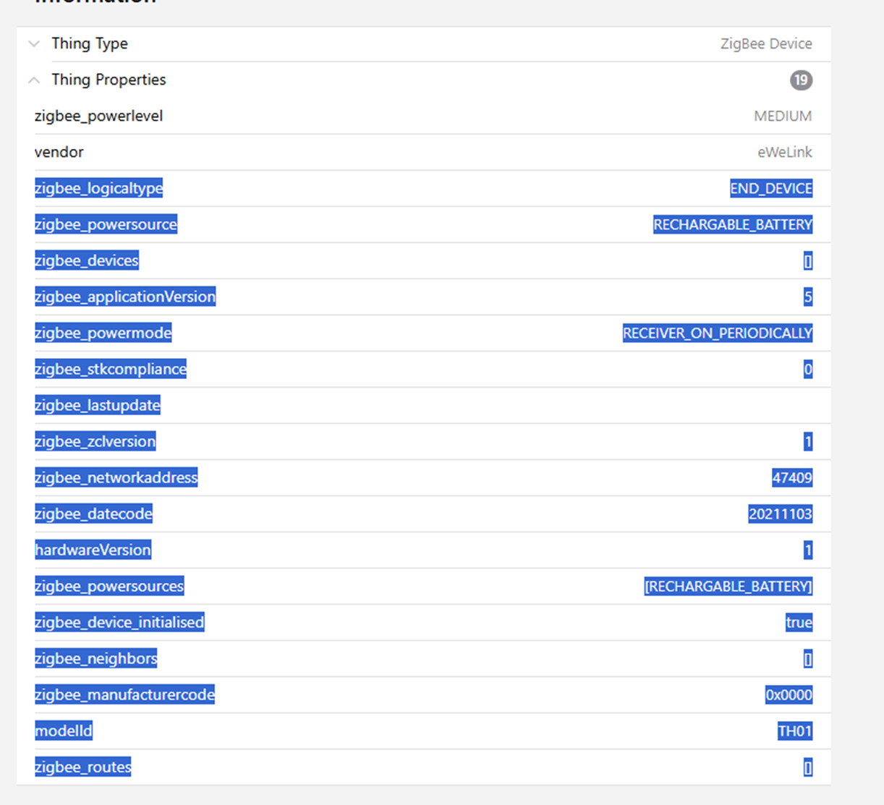884x805 pixels.
Task: Click the true device initialised value
Action: 799,622
